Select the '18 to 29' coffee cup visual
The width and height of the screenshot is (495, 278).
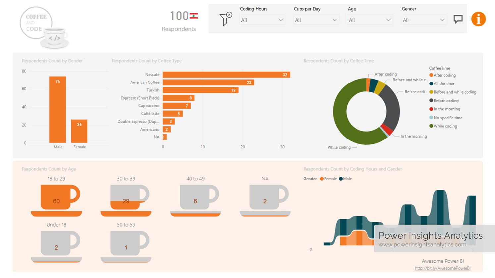tap(56, 199)
